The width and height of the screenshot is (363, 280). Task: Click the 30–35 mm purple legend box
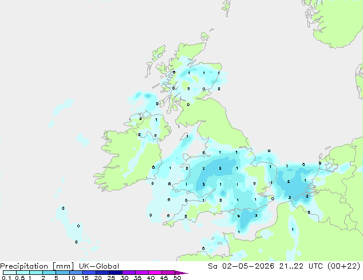[x=129, y=273]
